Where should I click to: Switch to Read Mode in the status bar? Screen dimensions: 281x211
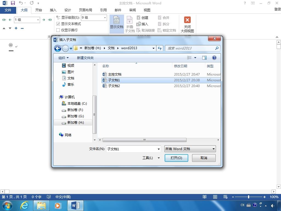click(204, 197)
